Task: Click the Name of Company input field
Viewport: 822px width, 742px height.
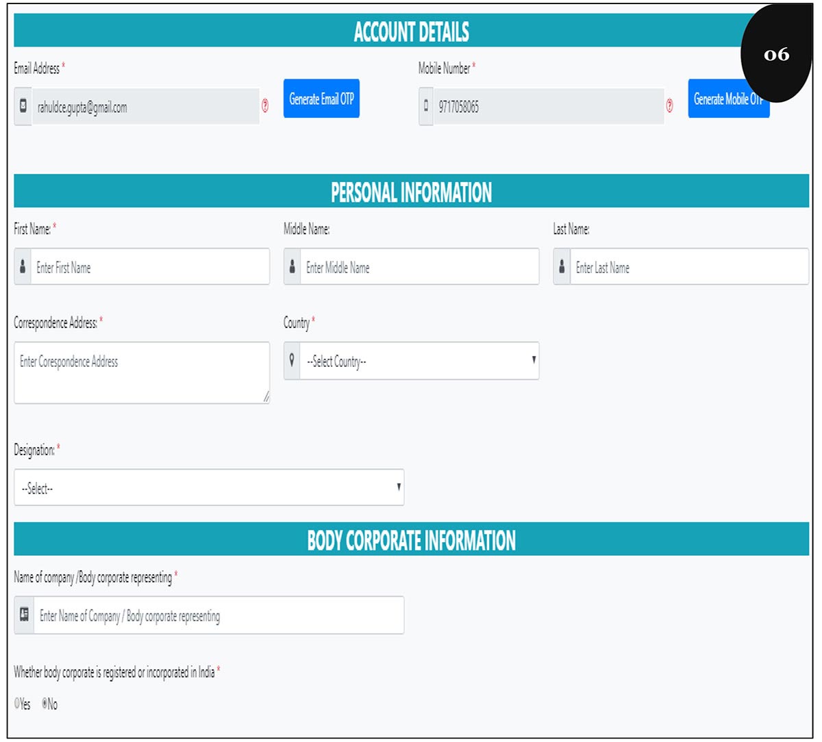Action: click(x=218, y=615)
